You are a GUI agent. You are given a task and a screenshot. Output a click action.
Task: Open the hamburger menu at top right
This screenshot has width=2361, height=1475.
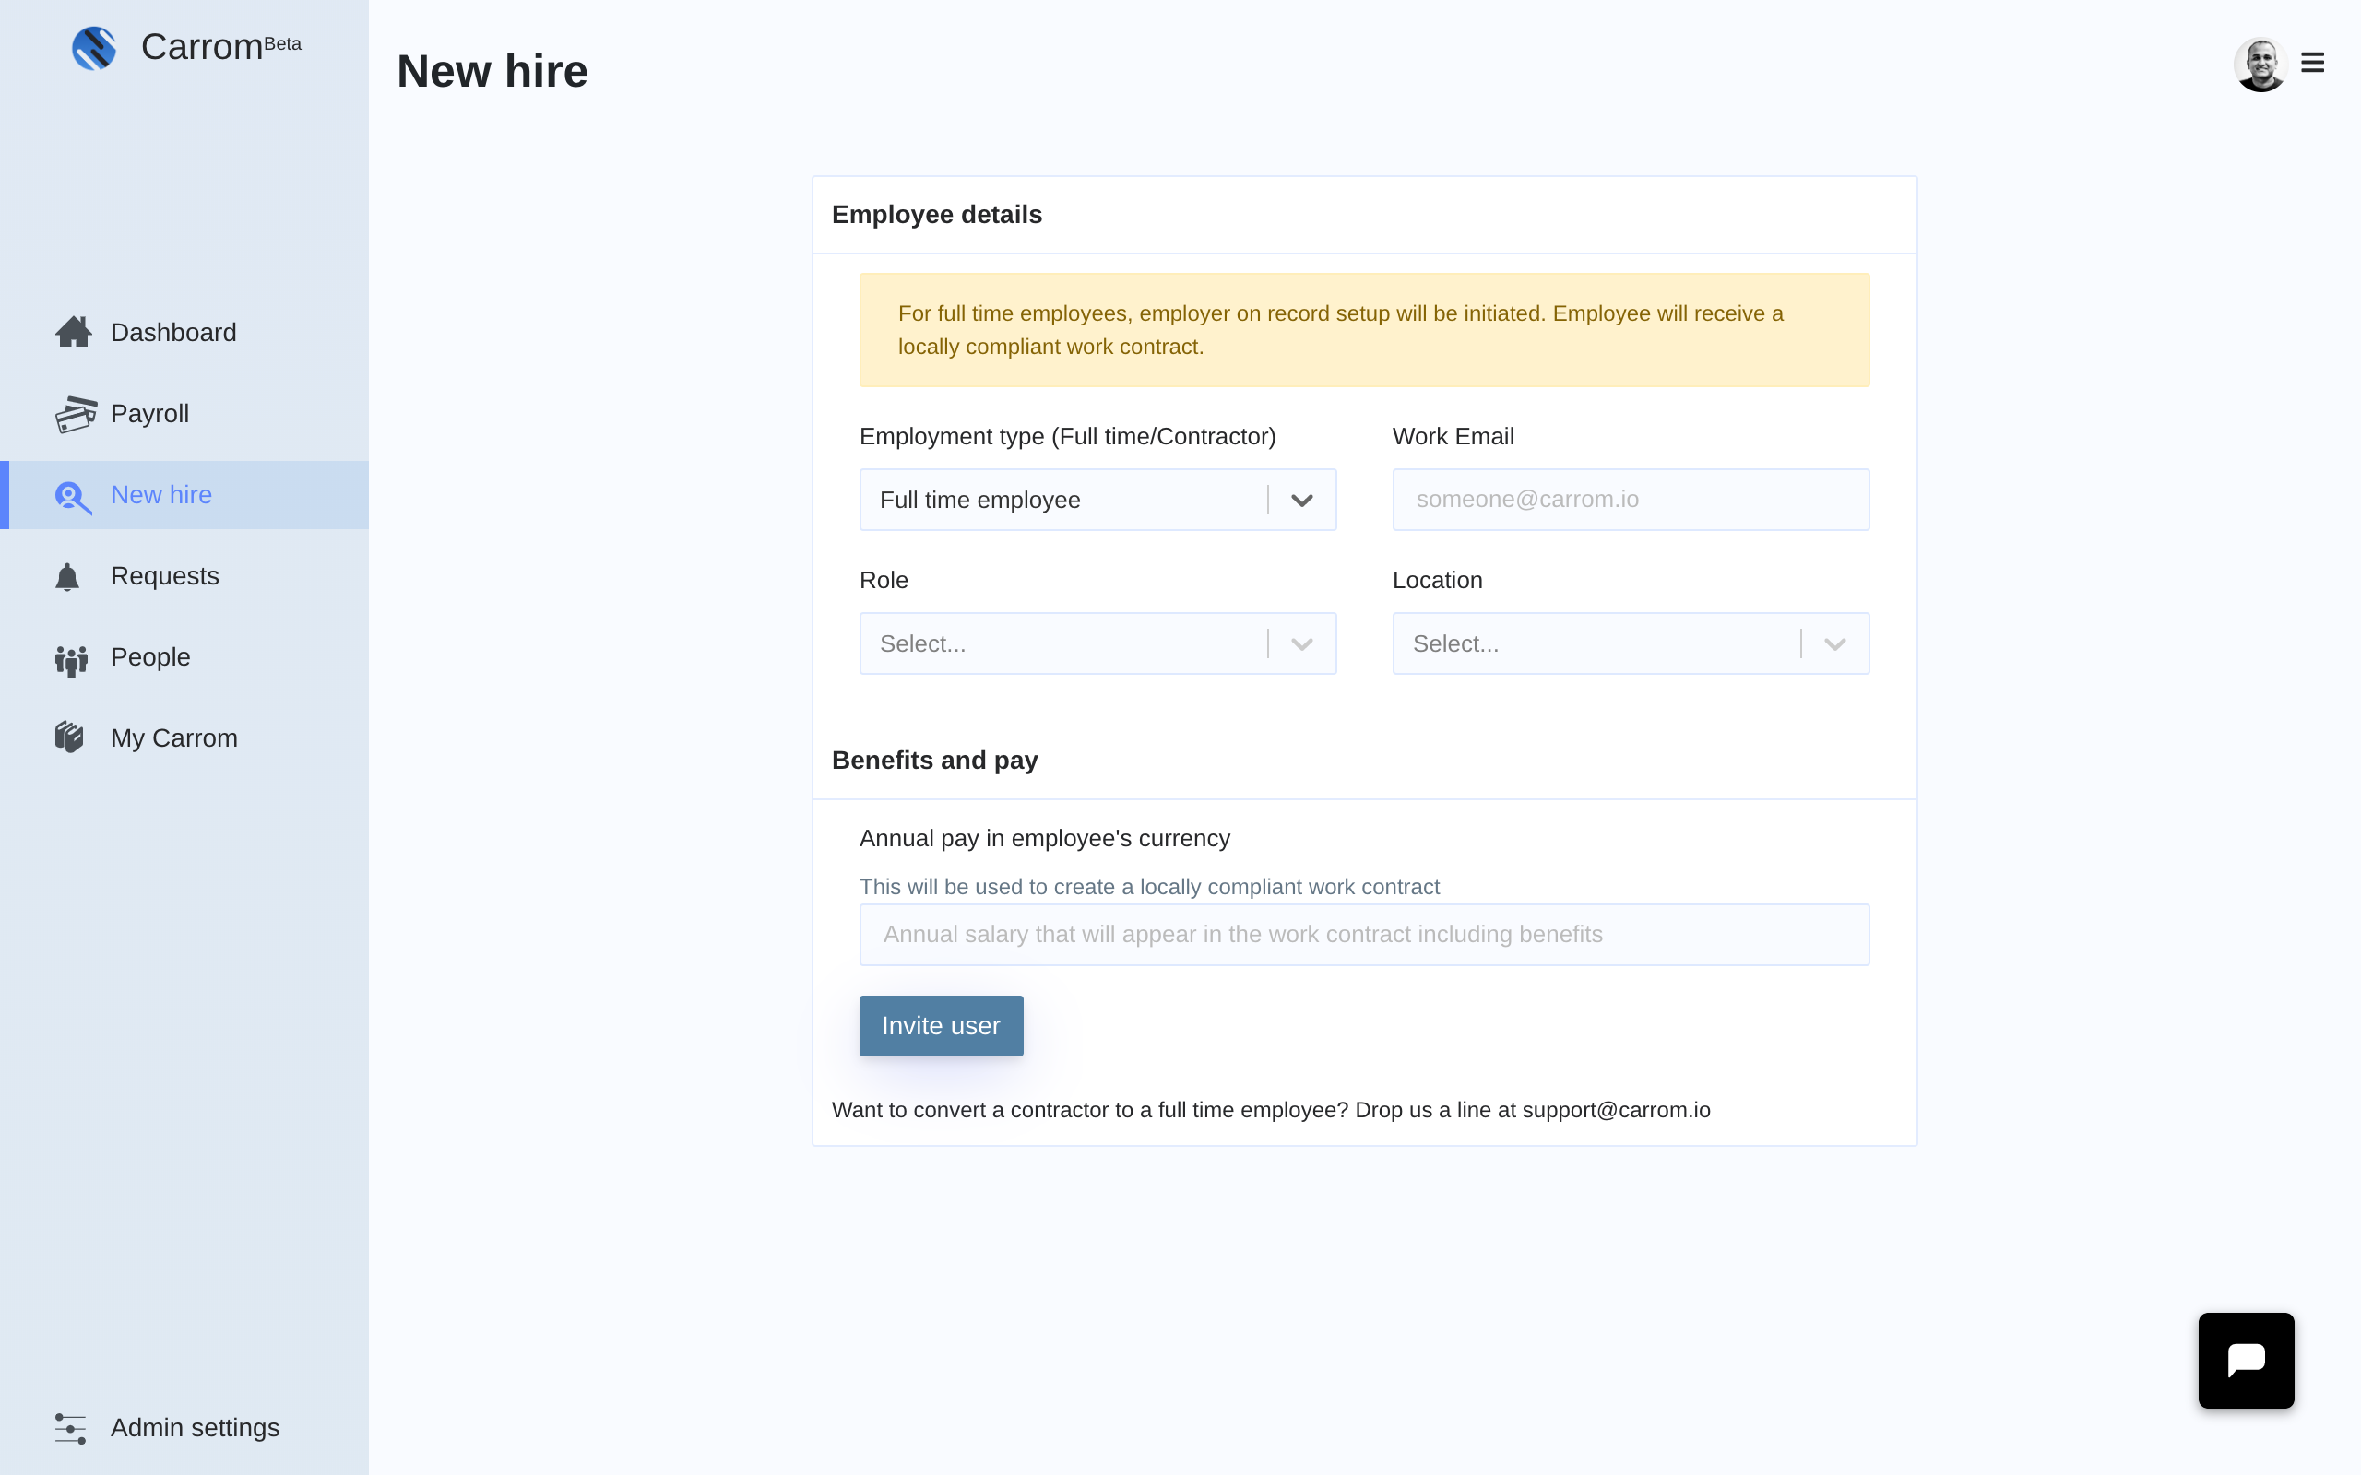(2312, 64)
